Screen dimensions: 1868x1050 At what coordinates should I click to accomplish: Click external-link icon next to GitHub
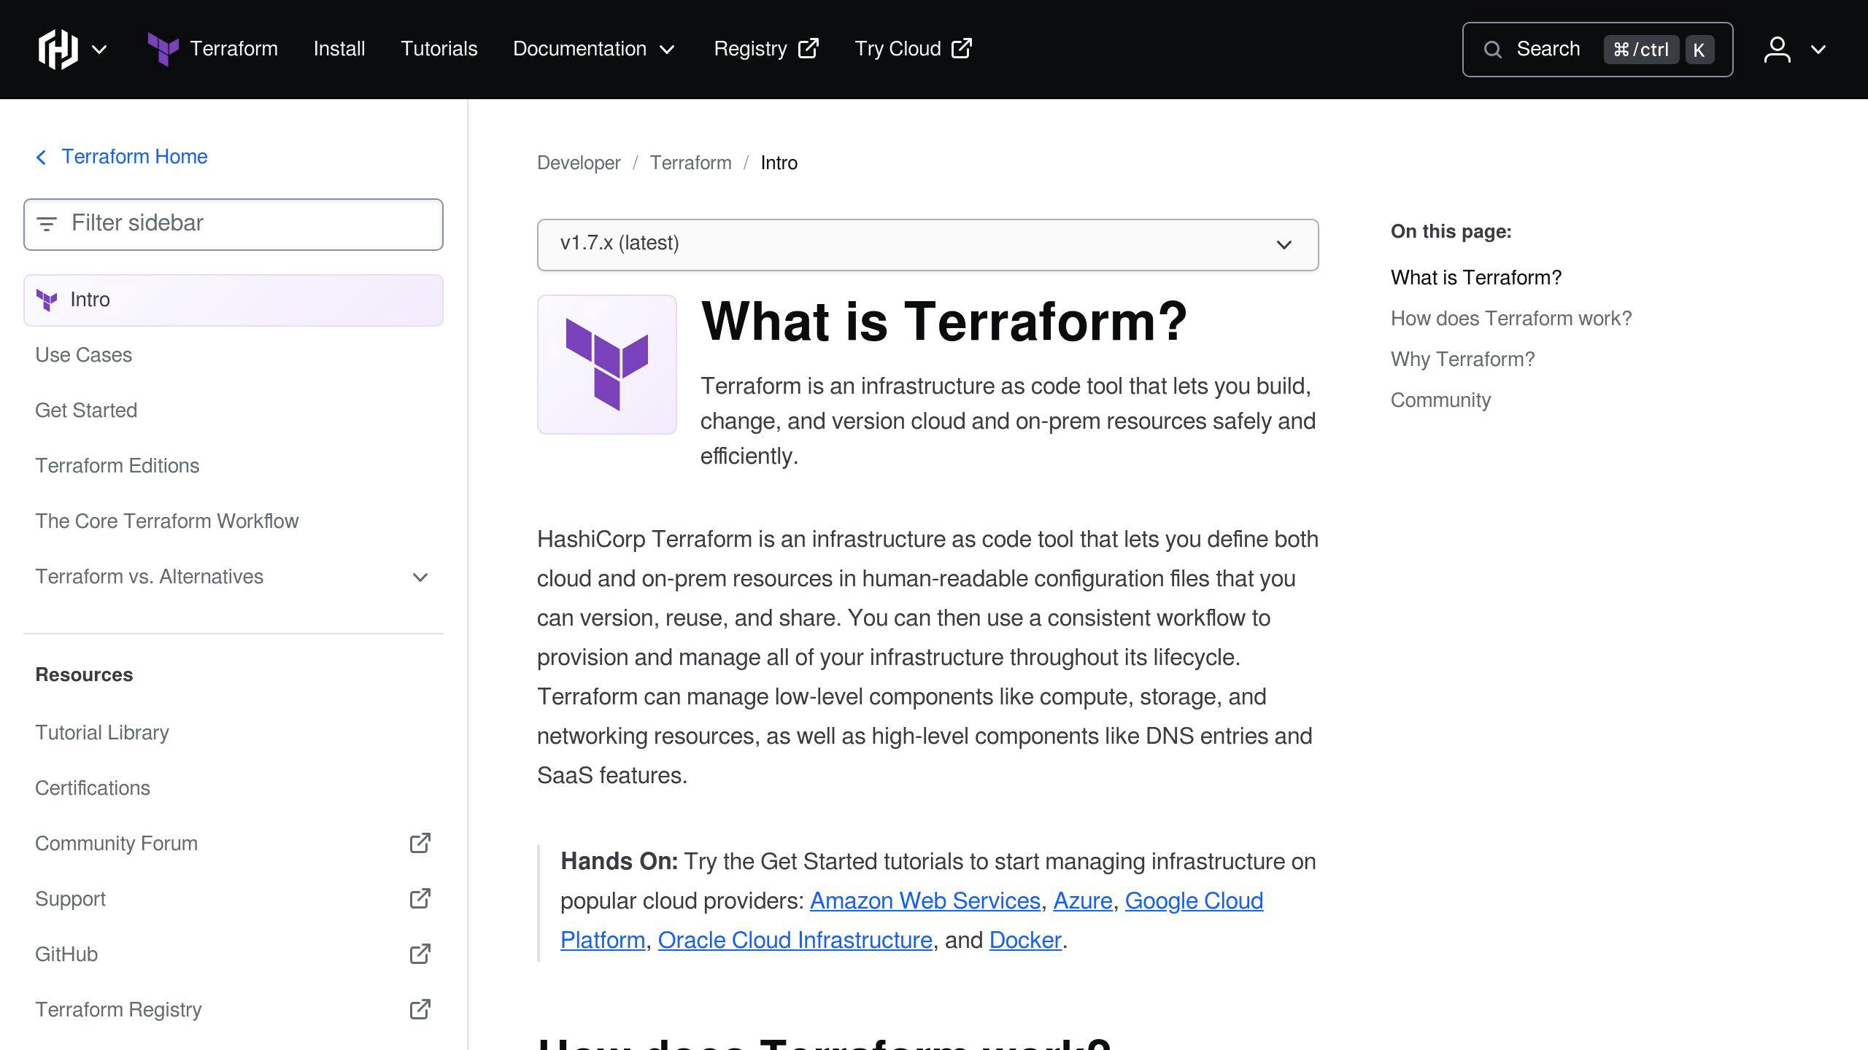tap(420, 954)
